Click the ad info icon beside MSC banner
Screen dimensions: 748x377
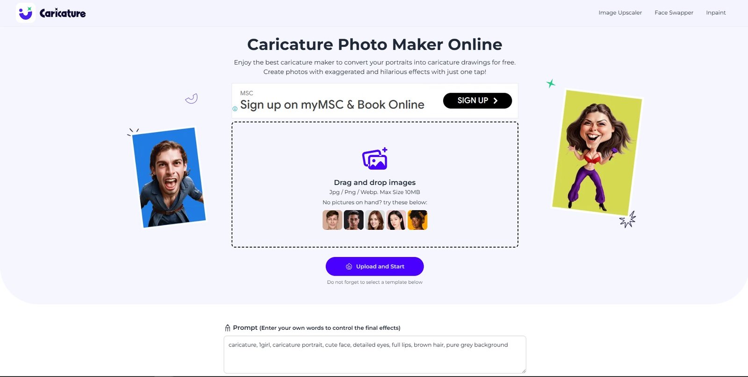click(x=235, y=108)
